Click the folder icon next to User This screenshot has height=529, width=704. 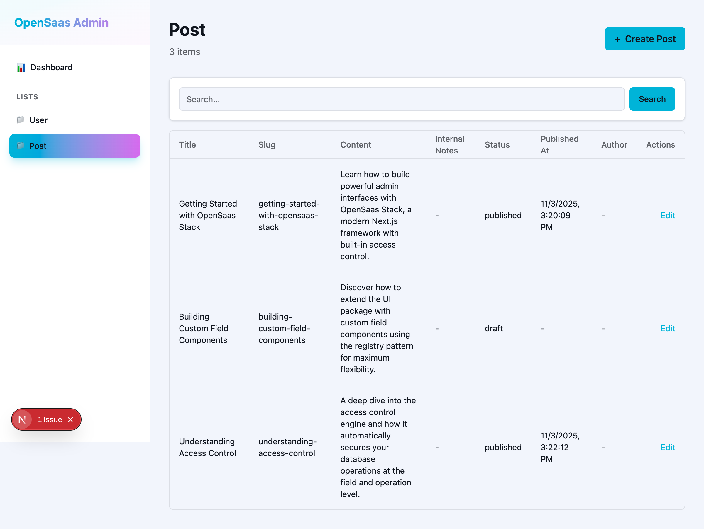coord(20,120)
